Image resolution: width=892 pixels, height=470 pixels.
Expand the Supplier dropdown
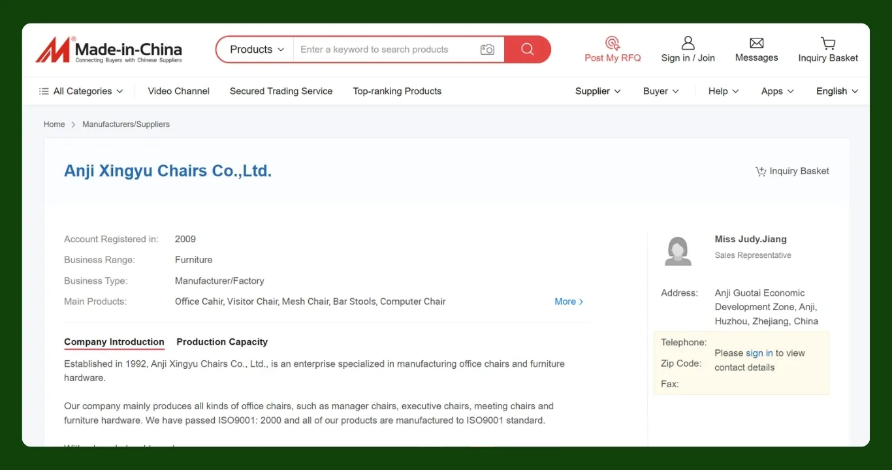(597, 91)
